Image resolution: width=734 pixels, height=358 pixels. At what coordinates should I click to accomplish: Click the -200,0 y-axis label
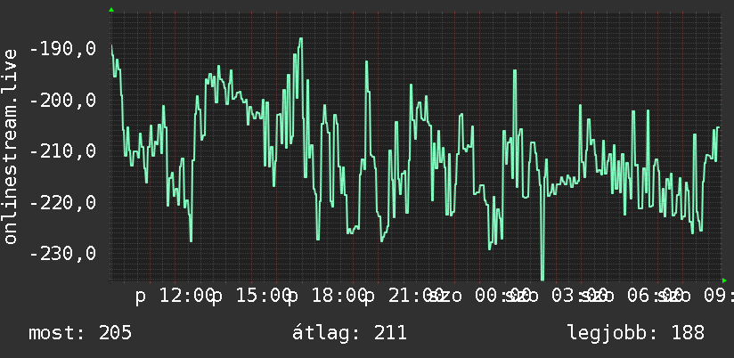[62, 100]
